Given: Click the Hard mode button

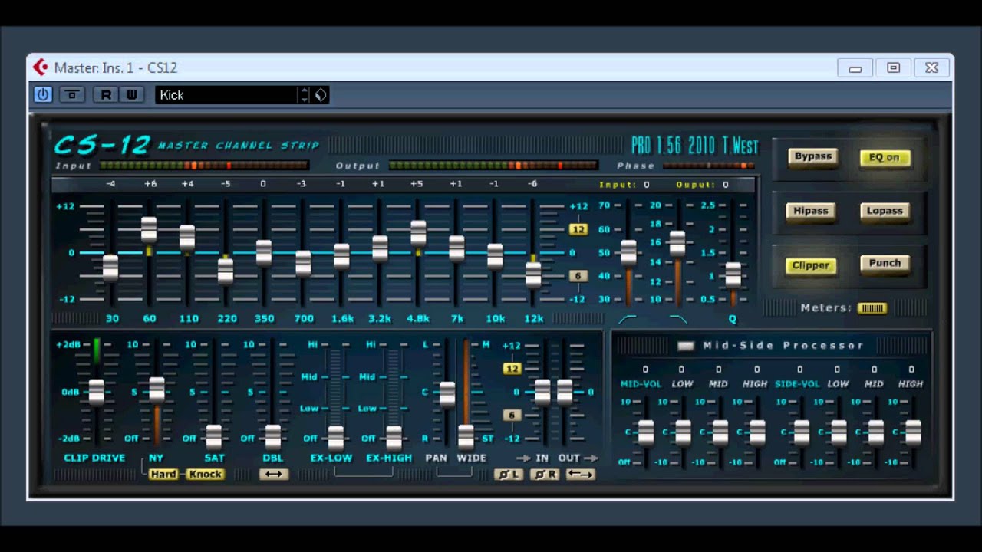Looking at the screenshot, I should [x=163, y=475].
